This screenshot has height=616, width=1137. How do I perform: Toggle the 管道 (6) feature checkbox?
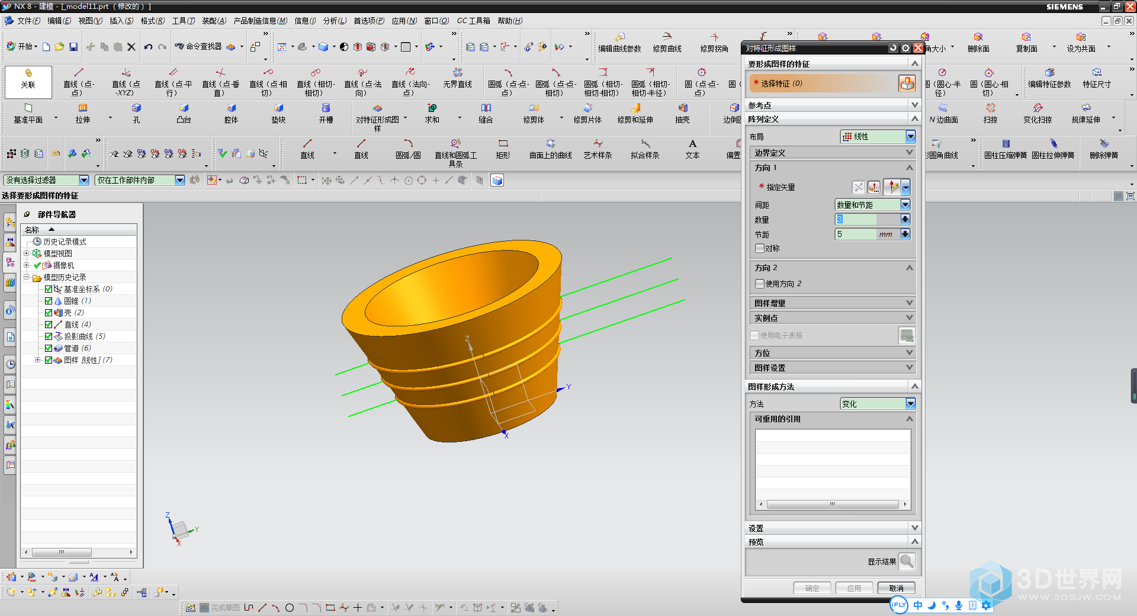[x=49, y=348]
